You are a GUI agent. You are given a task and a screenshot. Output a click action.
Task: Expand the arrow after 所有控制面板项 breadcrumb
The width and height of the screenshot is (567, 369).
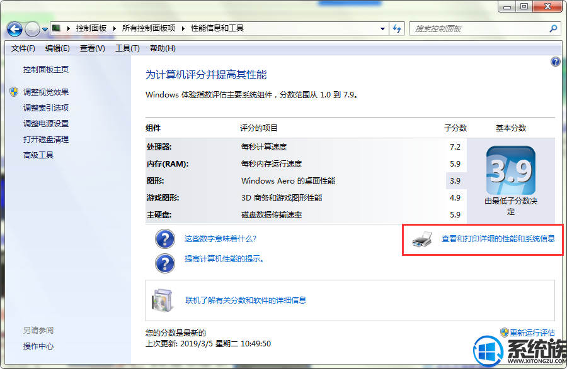point(183,28)
